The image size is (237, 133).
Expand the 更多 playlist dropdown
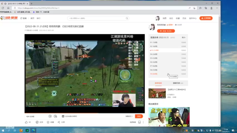click(184, 38)
